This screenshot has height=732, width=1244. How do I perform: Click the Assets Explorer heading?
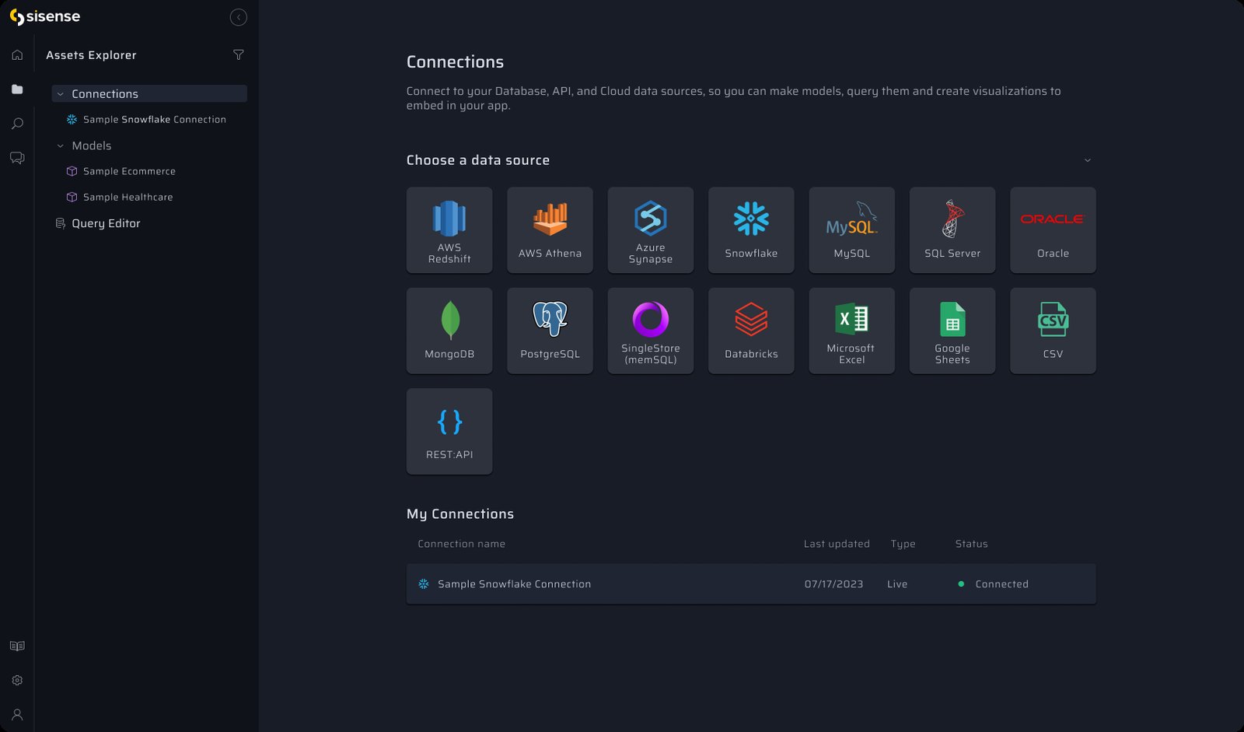91,55
